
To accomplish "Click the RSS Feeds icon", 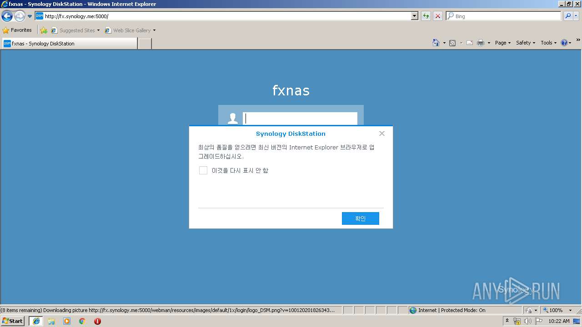I will [x=452, y=43].
